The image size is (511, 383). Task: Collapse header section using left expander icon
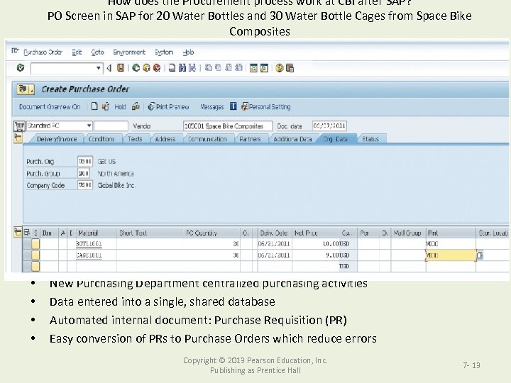click(x=18, y=138)
